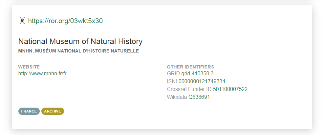The height and width of the screenshot is (135, 325).
Task: Click the OTHER IDENTIFIERS section label
Action: click(190, 67)
